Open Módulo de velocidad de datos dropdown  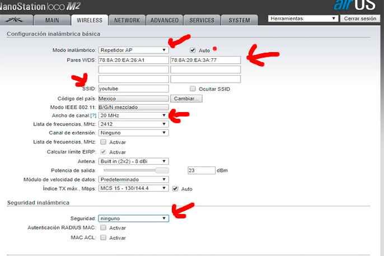133,180
